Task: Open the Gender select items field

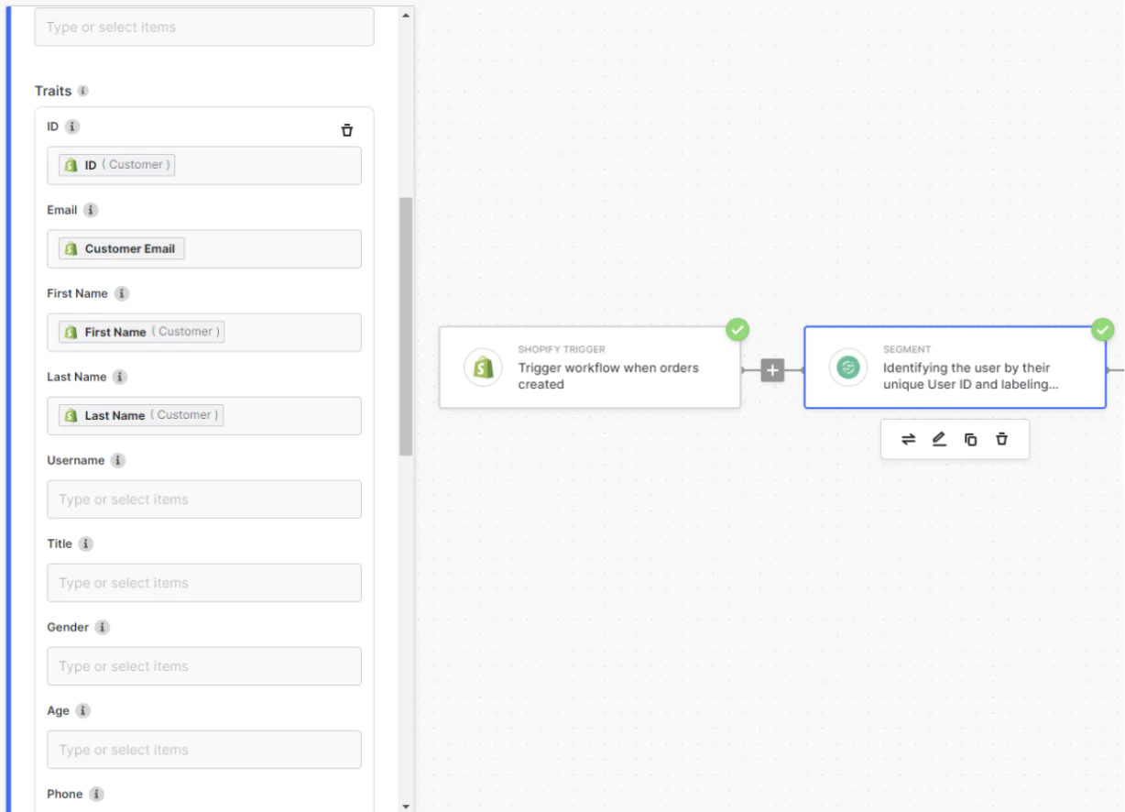Action: 203,666
